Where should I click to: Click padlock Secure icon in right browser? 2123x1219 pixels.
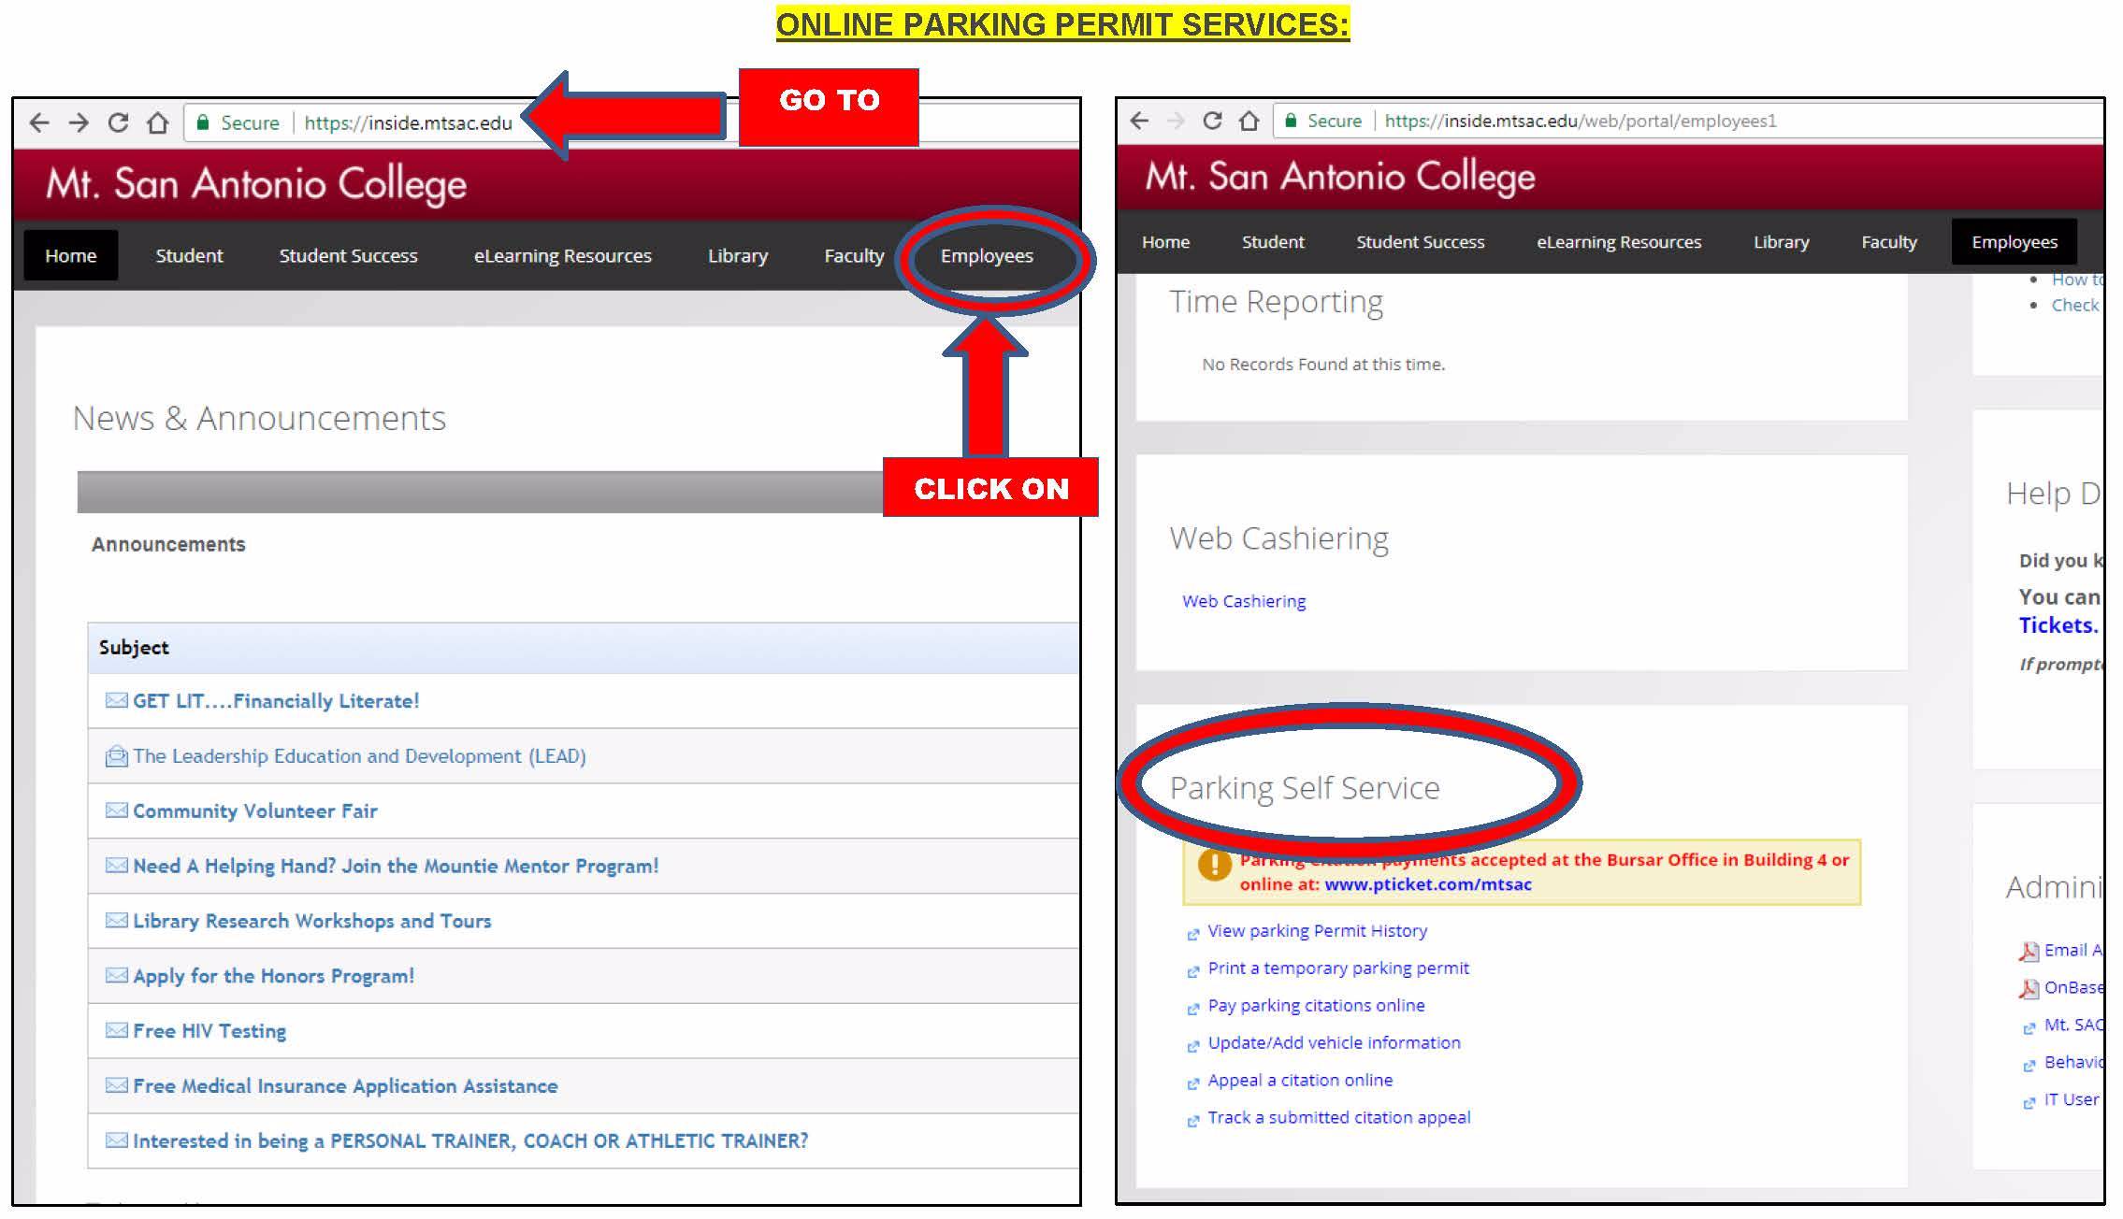[1291, 121]
